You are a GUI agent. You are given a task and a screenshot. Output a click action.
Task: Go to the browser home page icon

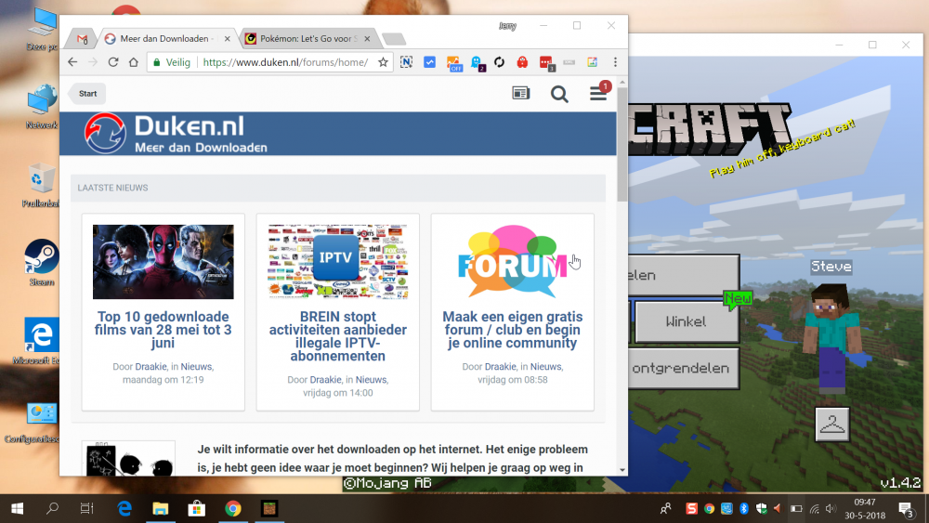point(134,62)
